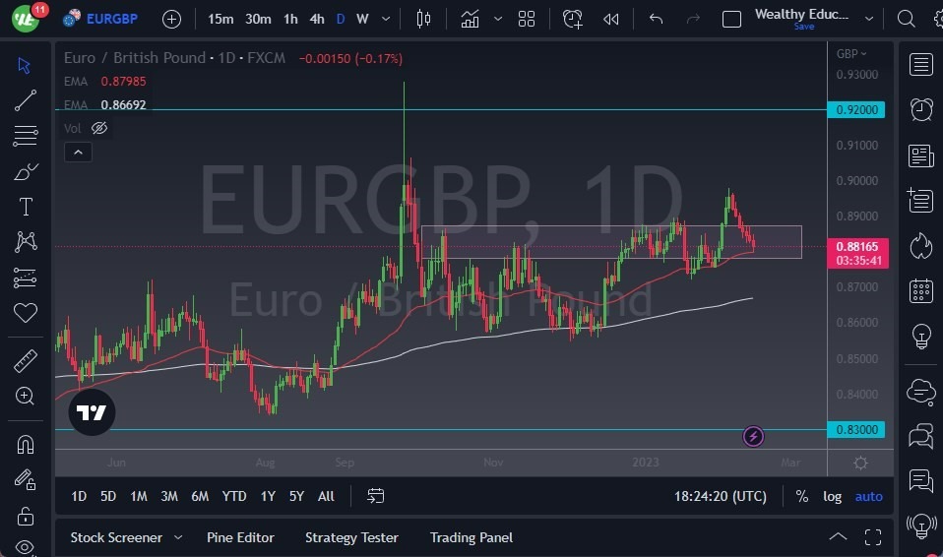Image resolution: width=943 pixels, height=557 pixels.
Task: Open indicator templates grid
Action: 527,20
